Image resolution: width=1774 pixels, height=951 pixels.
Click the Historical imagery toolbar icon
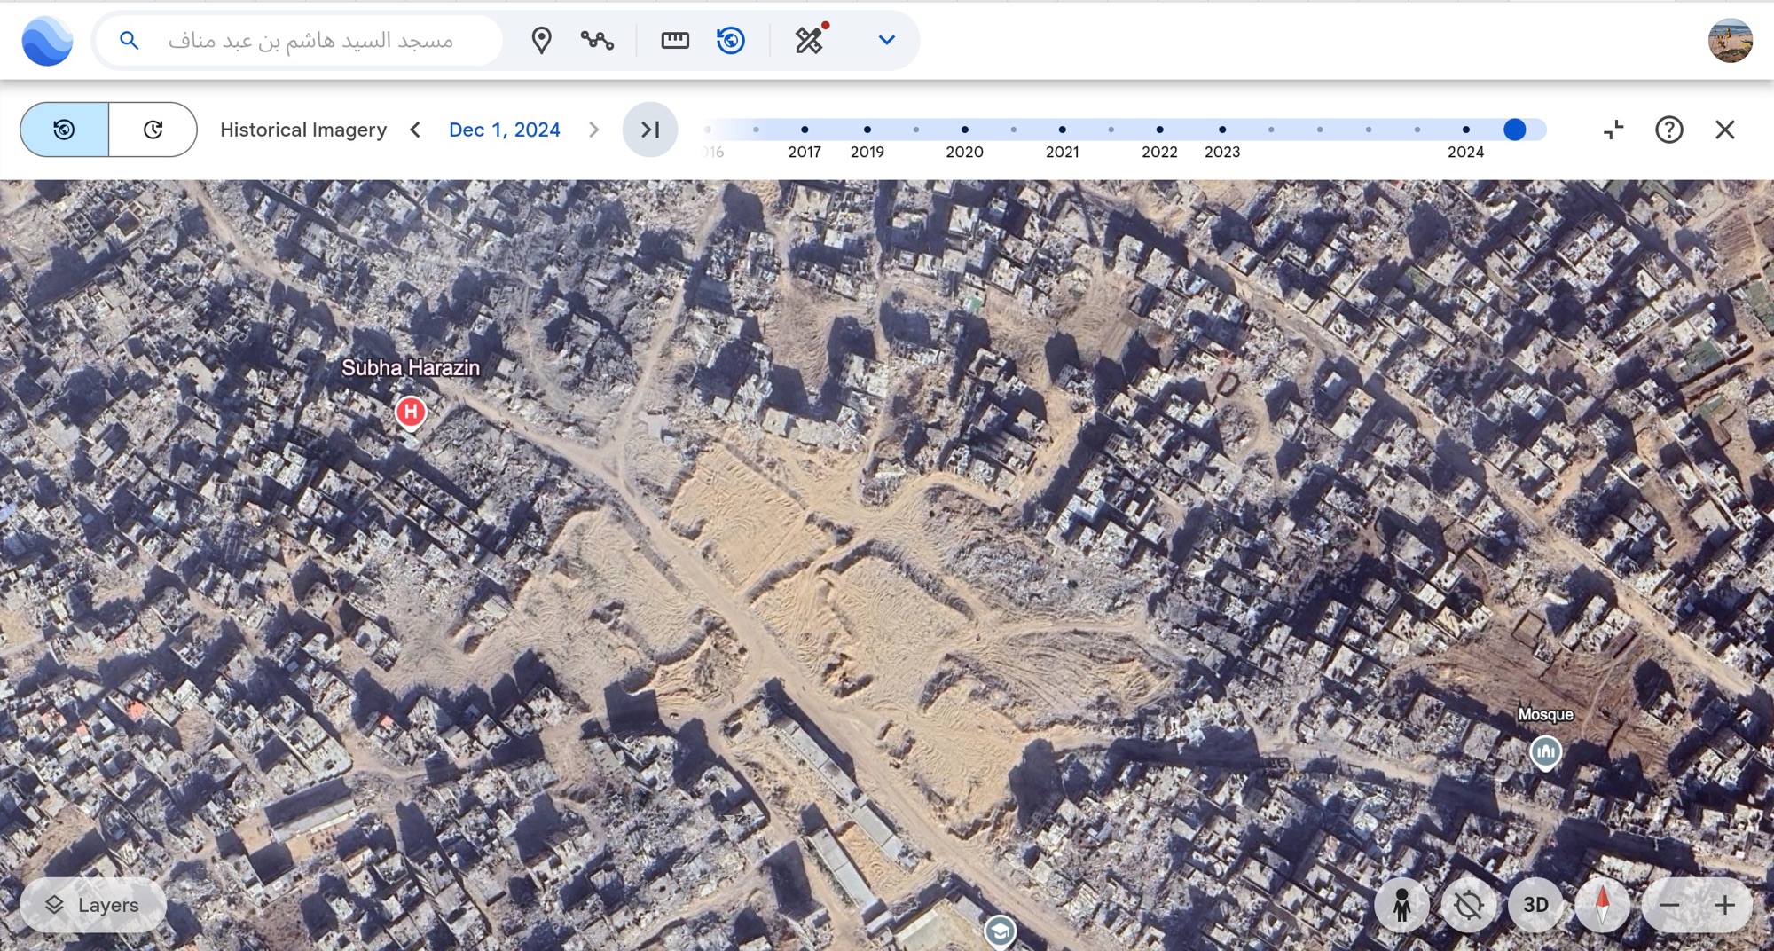731,41
